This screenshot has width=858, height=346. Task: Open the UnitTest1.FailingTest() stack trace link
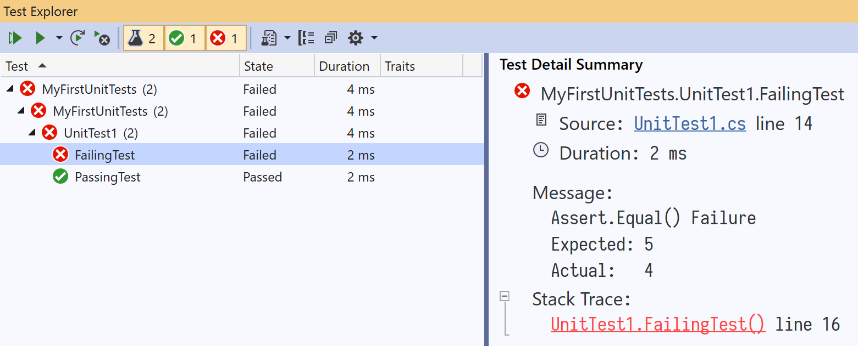(658, 324)
